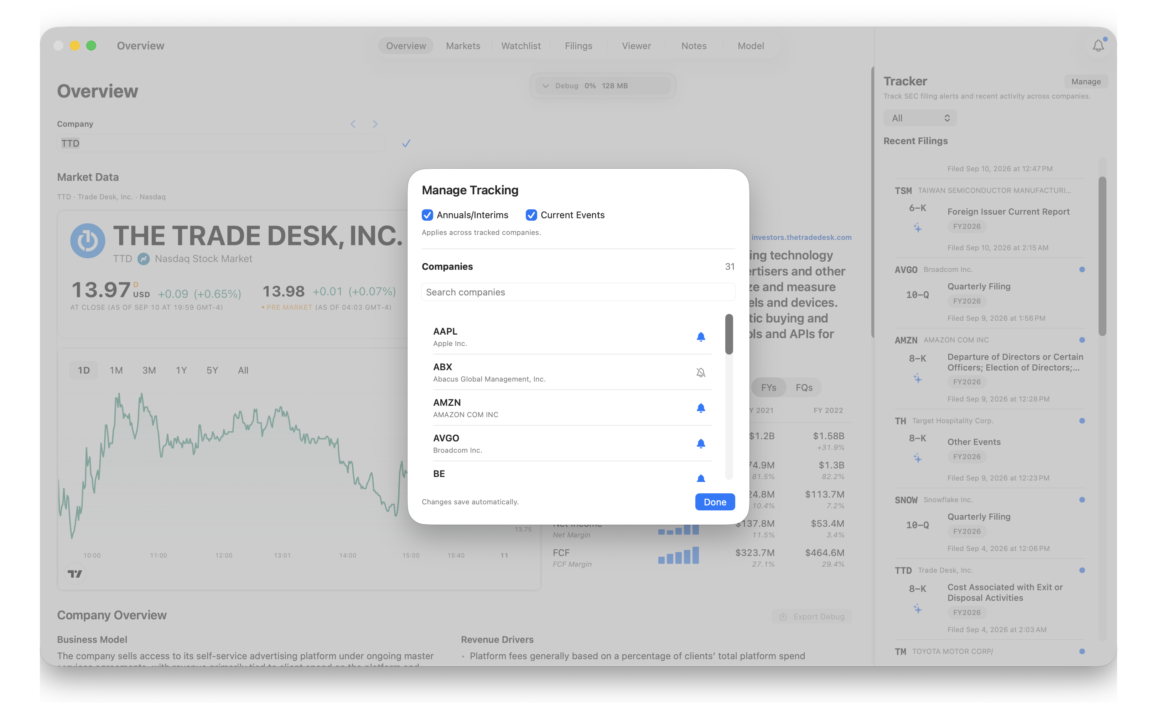
Task: Switch to the Watchlist tab
Action: click(x=521, y=46)
